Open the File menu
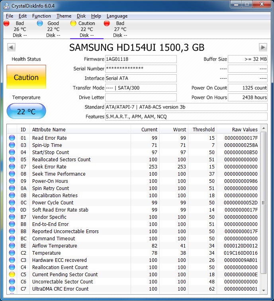274x301 pixels. pyautogui.click(x=10, y=16)
